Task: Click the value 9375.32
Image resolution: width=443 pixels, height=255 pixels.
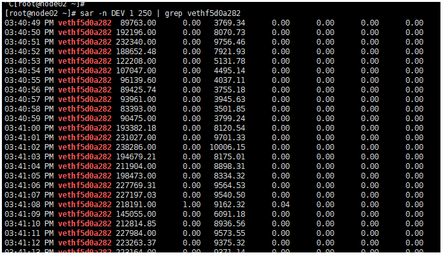Action: [x=229, y=243]
